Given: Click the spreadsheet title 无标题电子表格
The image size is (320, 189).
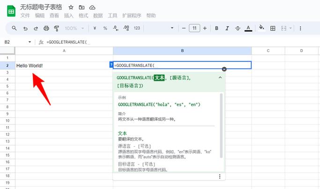Looking at the screenshot, I should coord(41,7).
